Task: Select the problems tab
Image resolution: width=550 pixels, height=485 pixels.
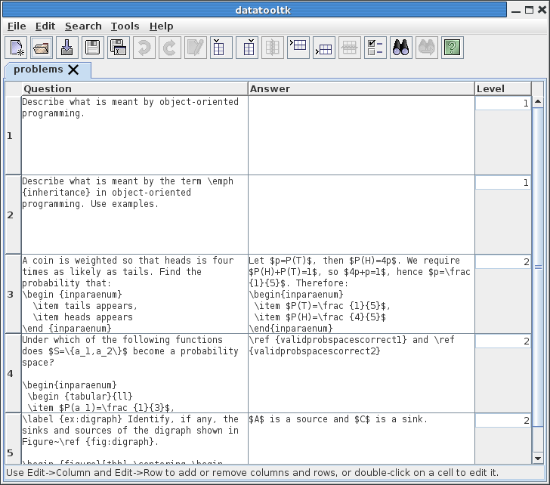Action: coord(38,70)
